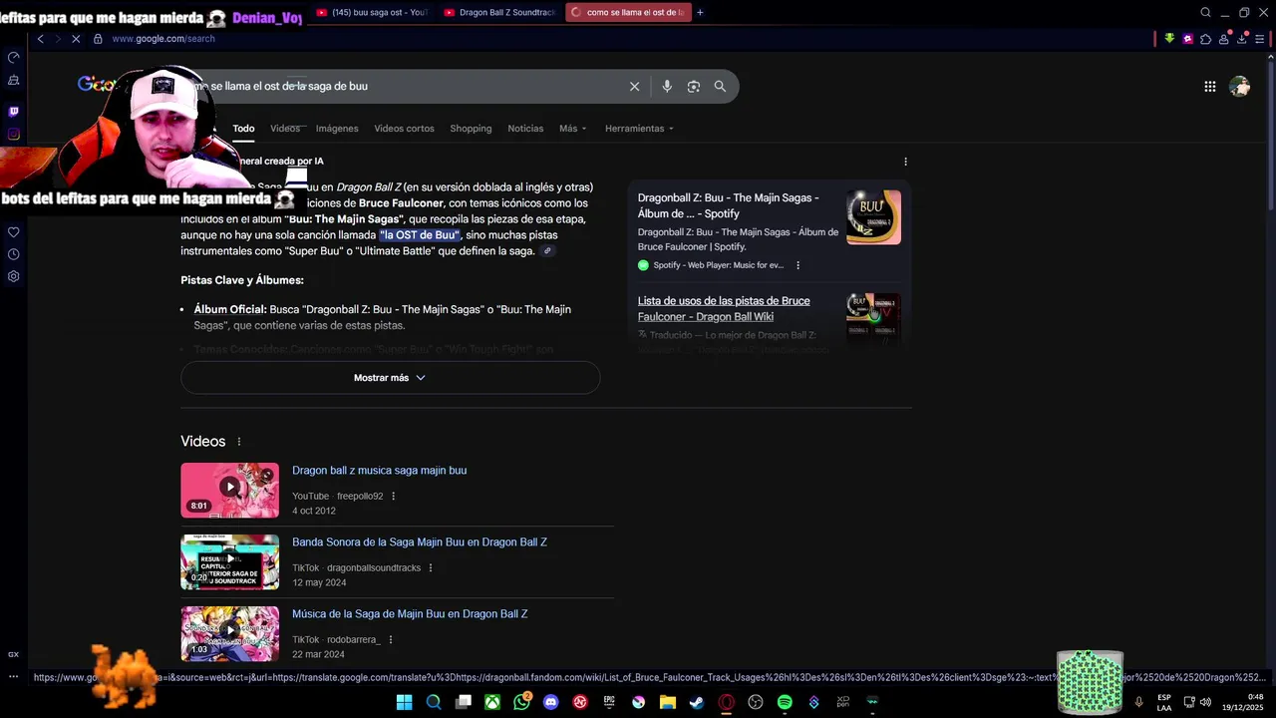Submit search with magnifying glass icon
The image size is (1276, 718).
click(x=720, y=87)
